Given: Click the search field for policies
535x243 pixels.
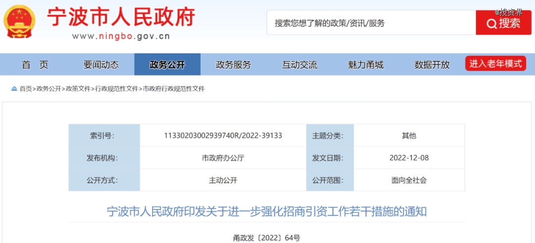Looking at the screenshot, I should (371, 23).
